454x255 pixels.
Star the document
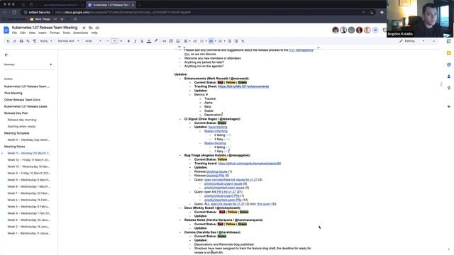pos(84,28)
